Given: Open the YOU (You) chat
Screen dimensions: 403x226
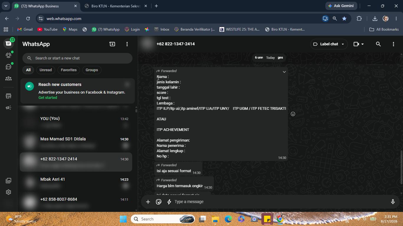Looking at the screenshot, I should tap(76, 121).
